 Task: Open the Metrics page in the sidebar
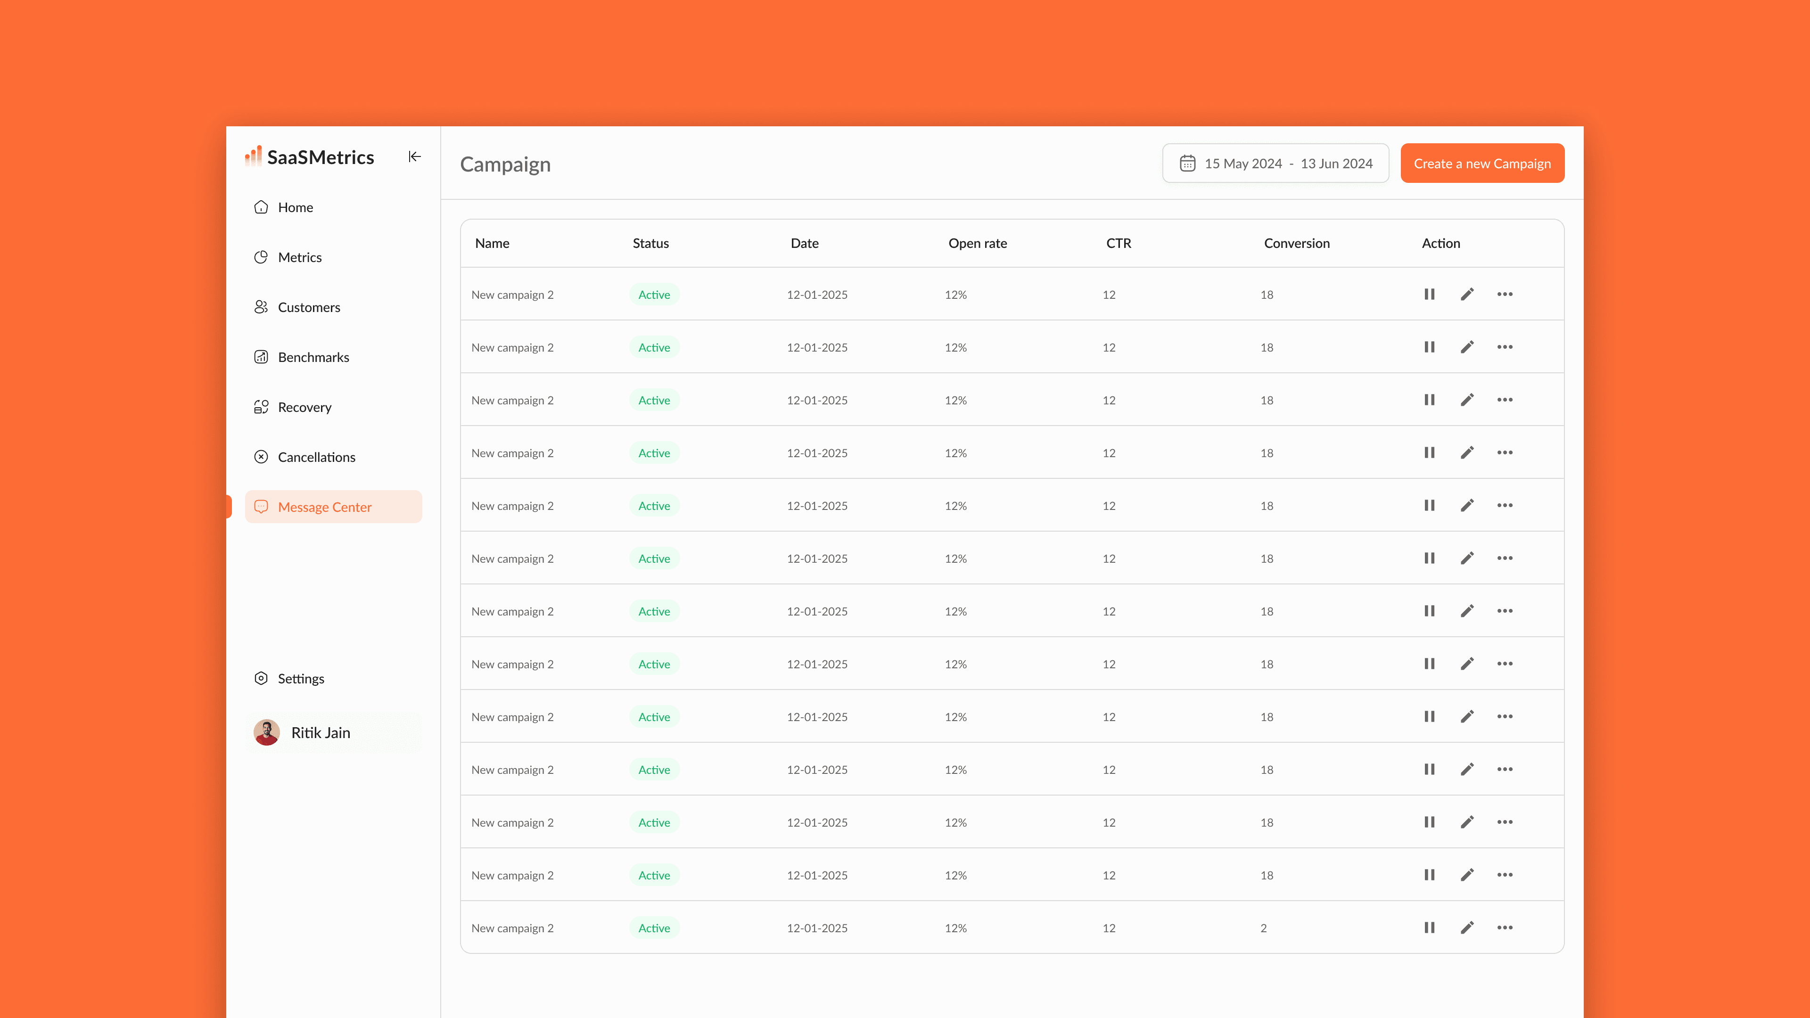coord(299,257)
